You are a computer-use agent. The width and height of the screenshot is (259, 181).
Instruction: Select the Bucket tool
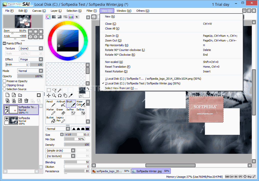(51, 119)
